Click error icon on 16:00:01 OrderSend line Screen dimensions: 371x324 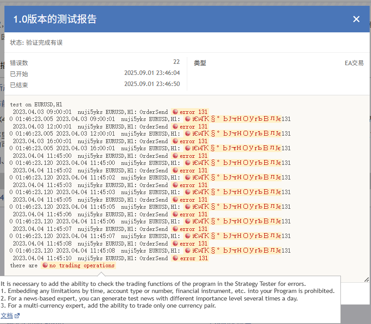[175, 141]
